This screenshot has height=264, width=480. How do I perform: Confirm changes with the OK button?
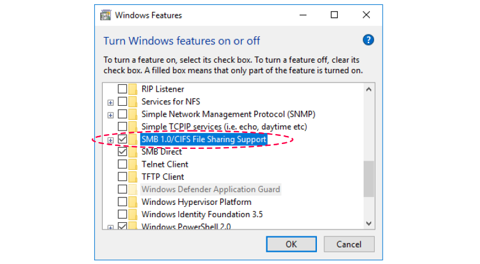click(291, 244)
